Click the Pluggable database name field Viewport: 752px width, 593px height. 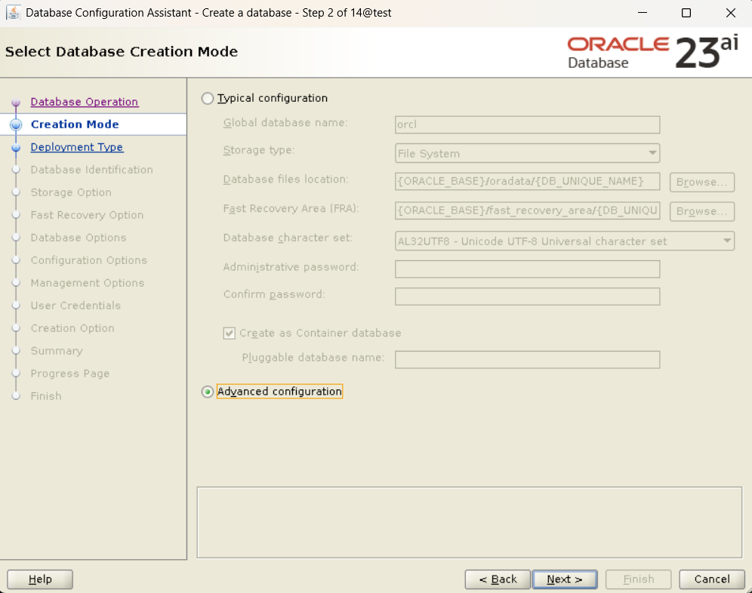(x=527, y=360)
